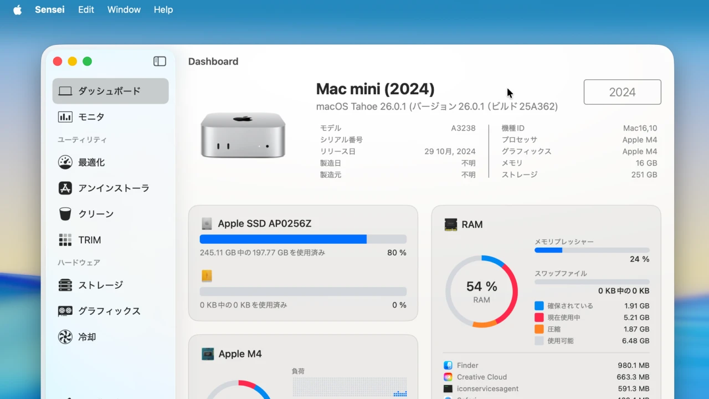Toggle the sidebar visibility button
This screenshot has height=399, width=709.
pyautogui.click(x=160, y=62)
